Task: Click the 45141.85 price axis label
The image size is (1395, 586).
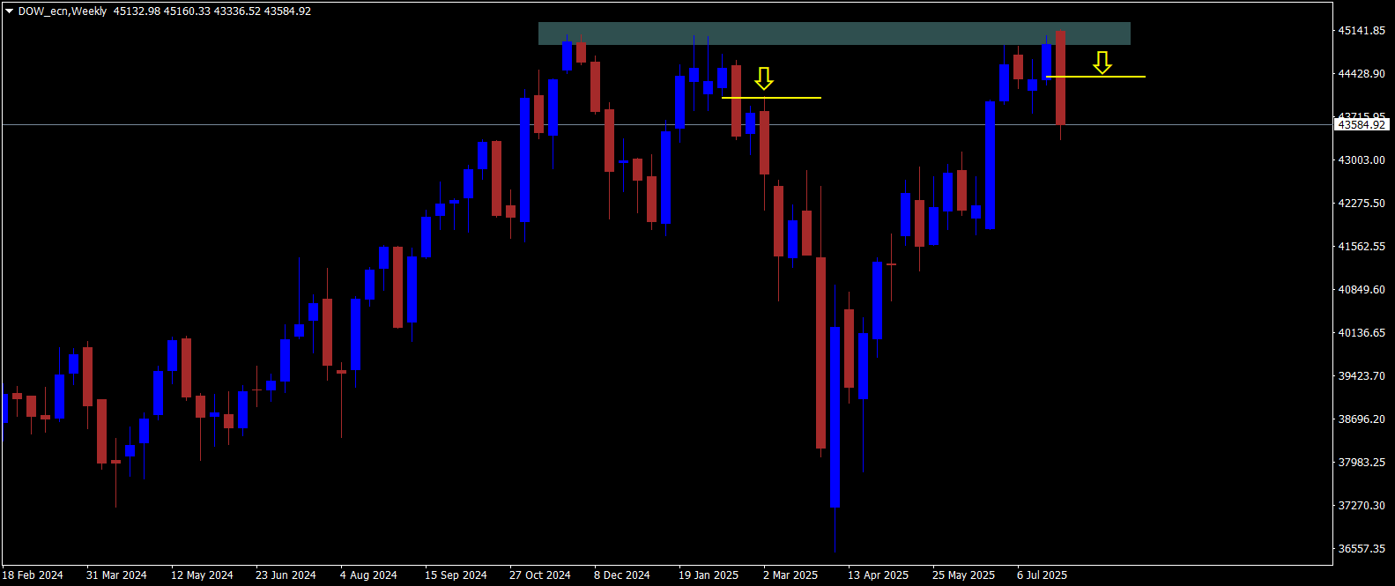Action: click(1362, 31)
